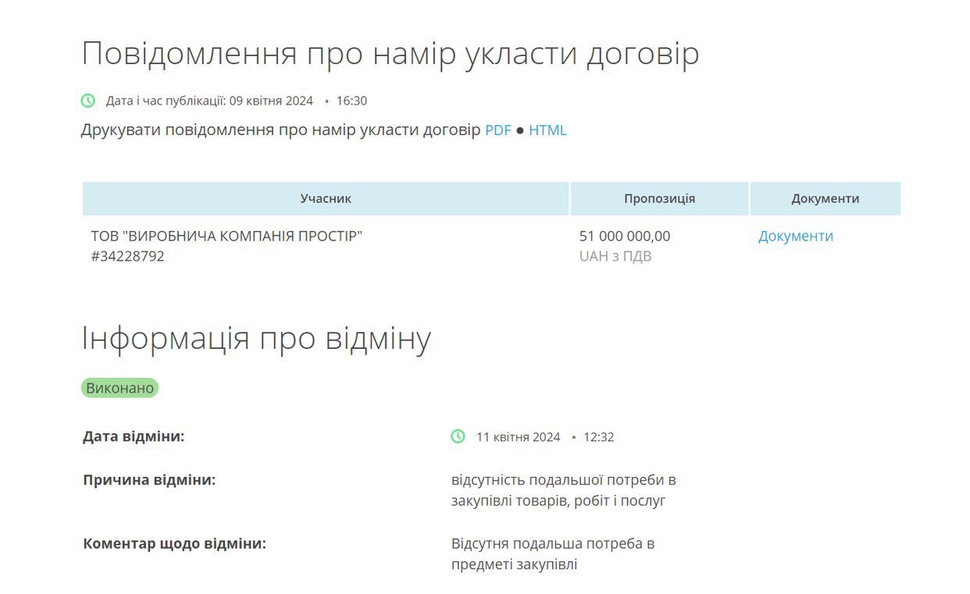Open the HTML print version link

click(x=547, y=130)
